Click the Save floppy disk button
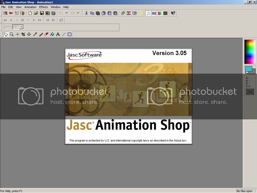 [42, 13]
